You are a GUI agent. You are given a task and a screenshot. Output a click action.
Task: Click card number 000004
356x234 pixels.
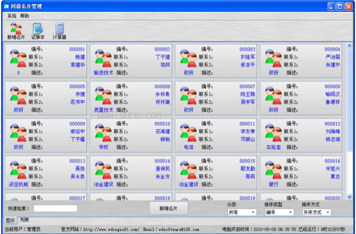point(333,49)
